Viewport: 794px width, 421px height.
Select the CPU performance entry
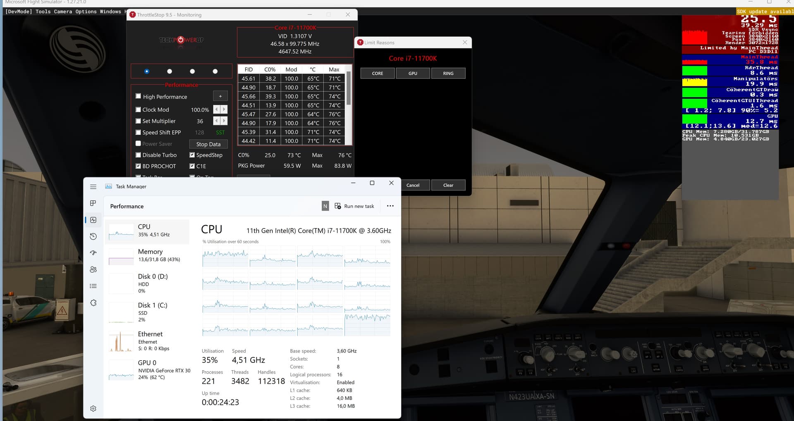coord(147,232)
